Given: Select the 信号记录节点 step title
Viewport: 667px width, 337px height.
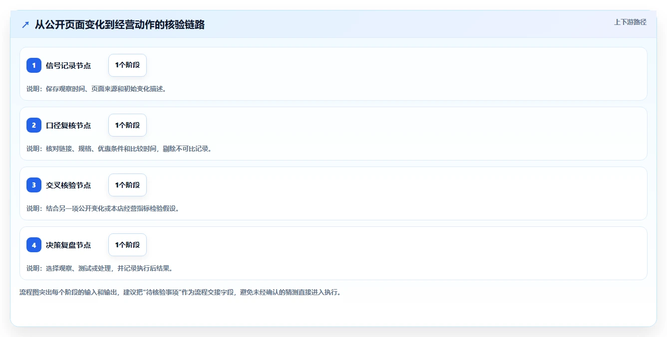Looking at the screenshot, I should 68,65.
